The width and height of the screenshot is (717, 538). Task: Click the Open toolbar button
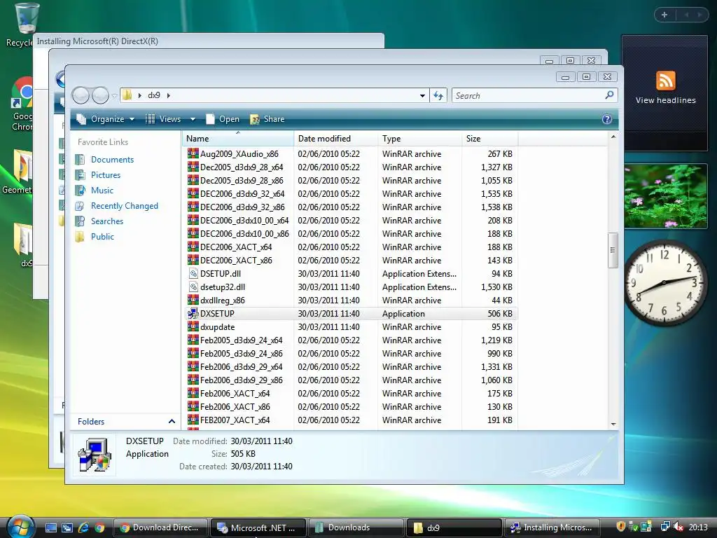223,119
